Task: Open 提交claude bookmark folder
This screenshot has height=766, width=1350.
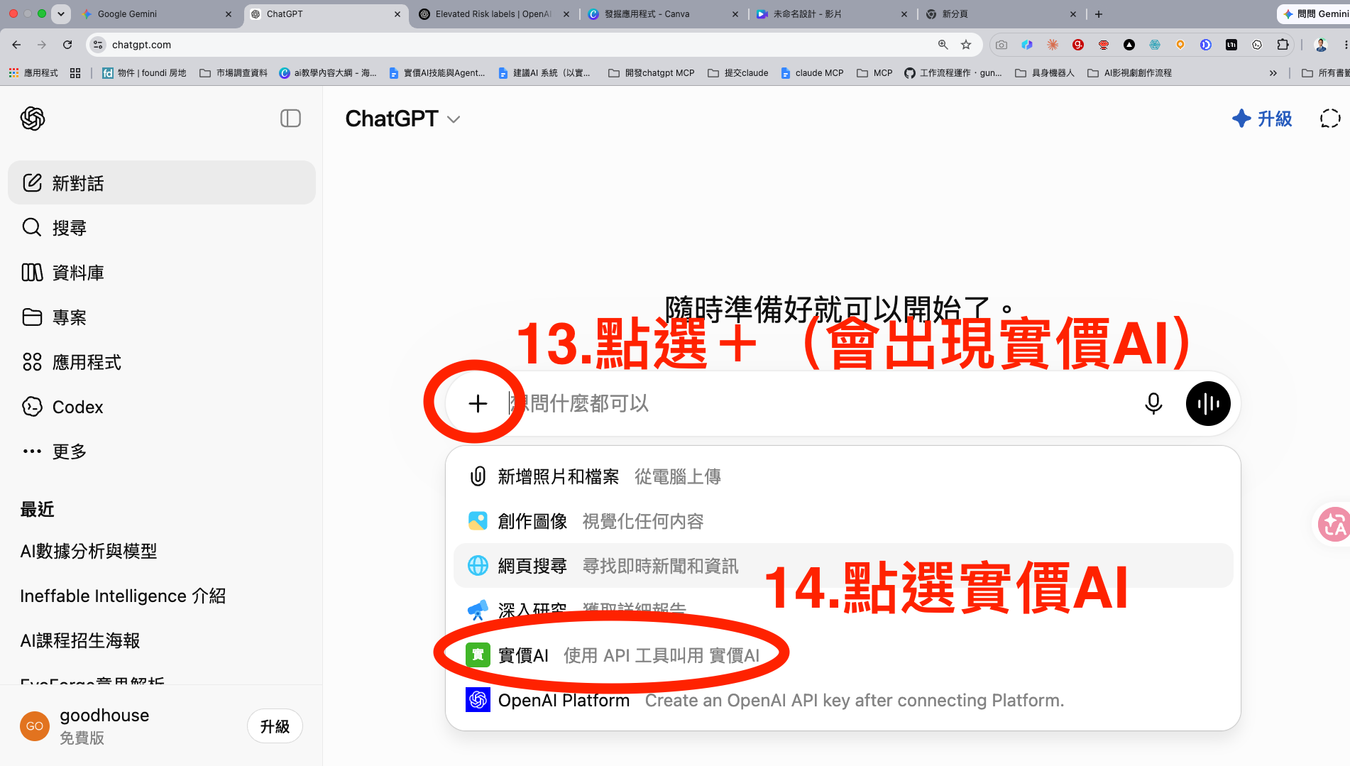Action: pyautogui.click(x=738, y=72)
